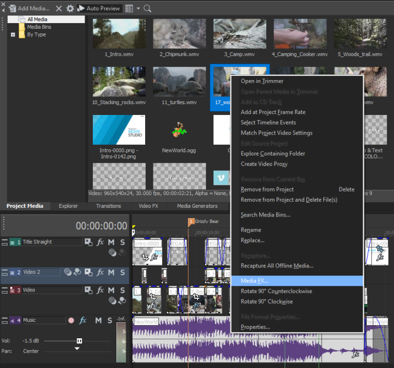Click the Music track volume slider handle
Image resolution: width=394 pixels, height=368 pixels.
80,341
